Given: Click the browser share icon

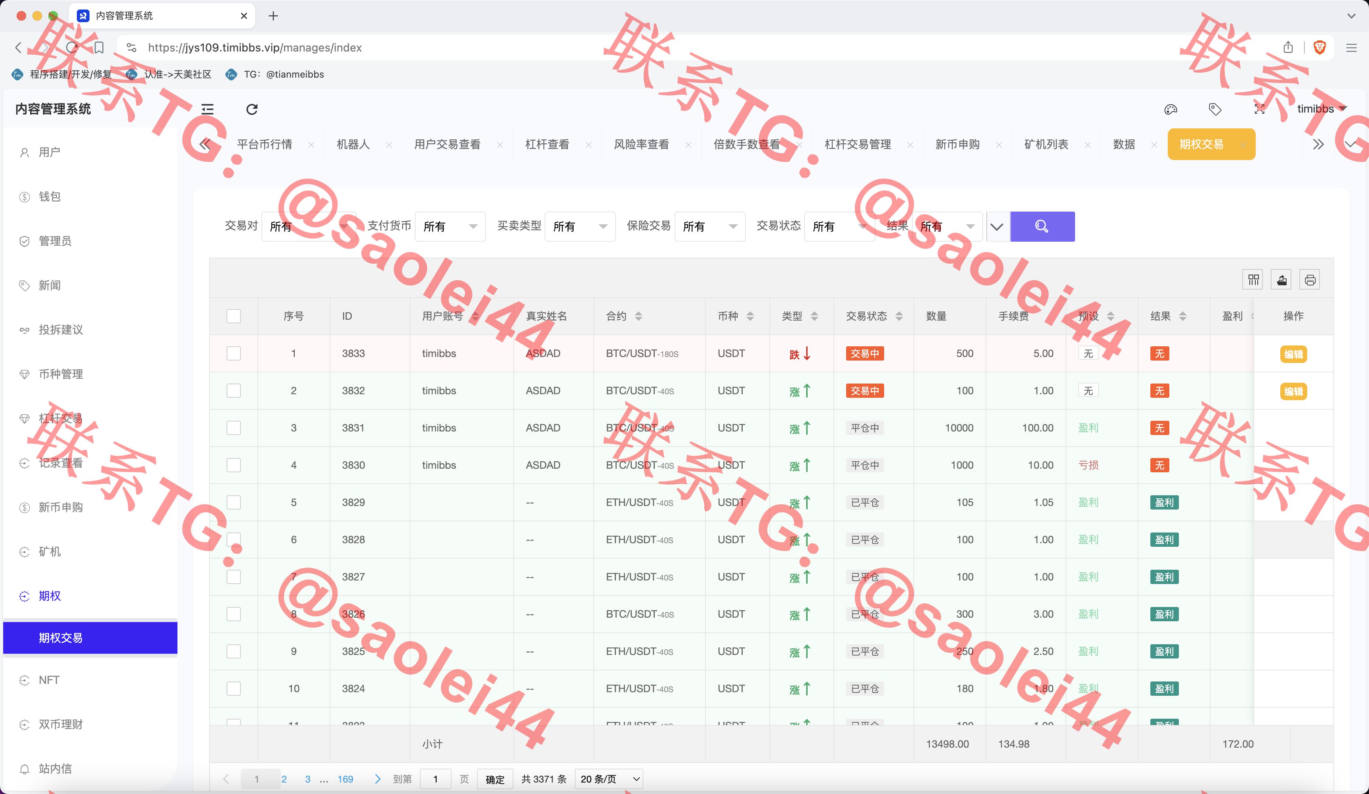Looking at the screenshot, I should point(1288,47).
